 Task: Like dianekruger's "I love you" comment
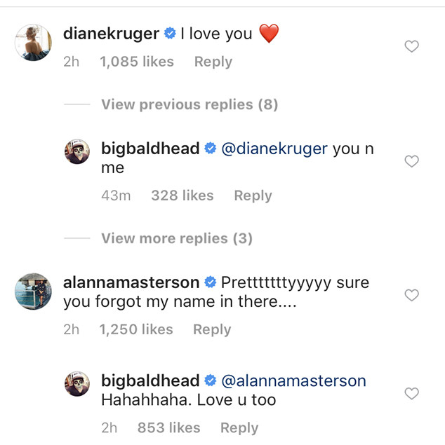pos(412,47)
